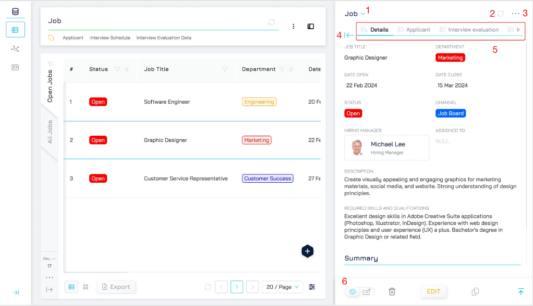Export the job list

click(116, 287)
